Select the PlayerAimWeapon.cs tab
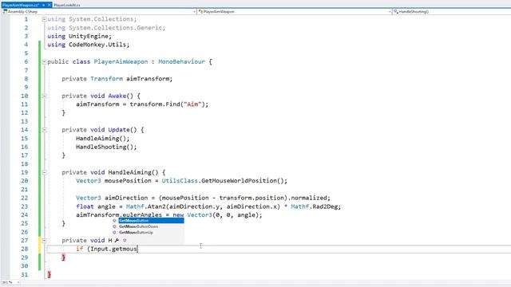This screenshot has width=511, height=287. tap(21, 5)
